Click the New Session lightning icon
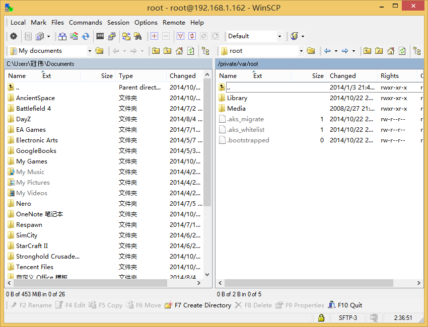Image resolution: width=428 pixels, height=327 pixels. pos(294,36)
